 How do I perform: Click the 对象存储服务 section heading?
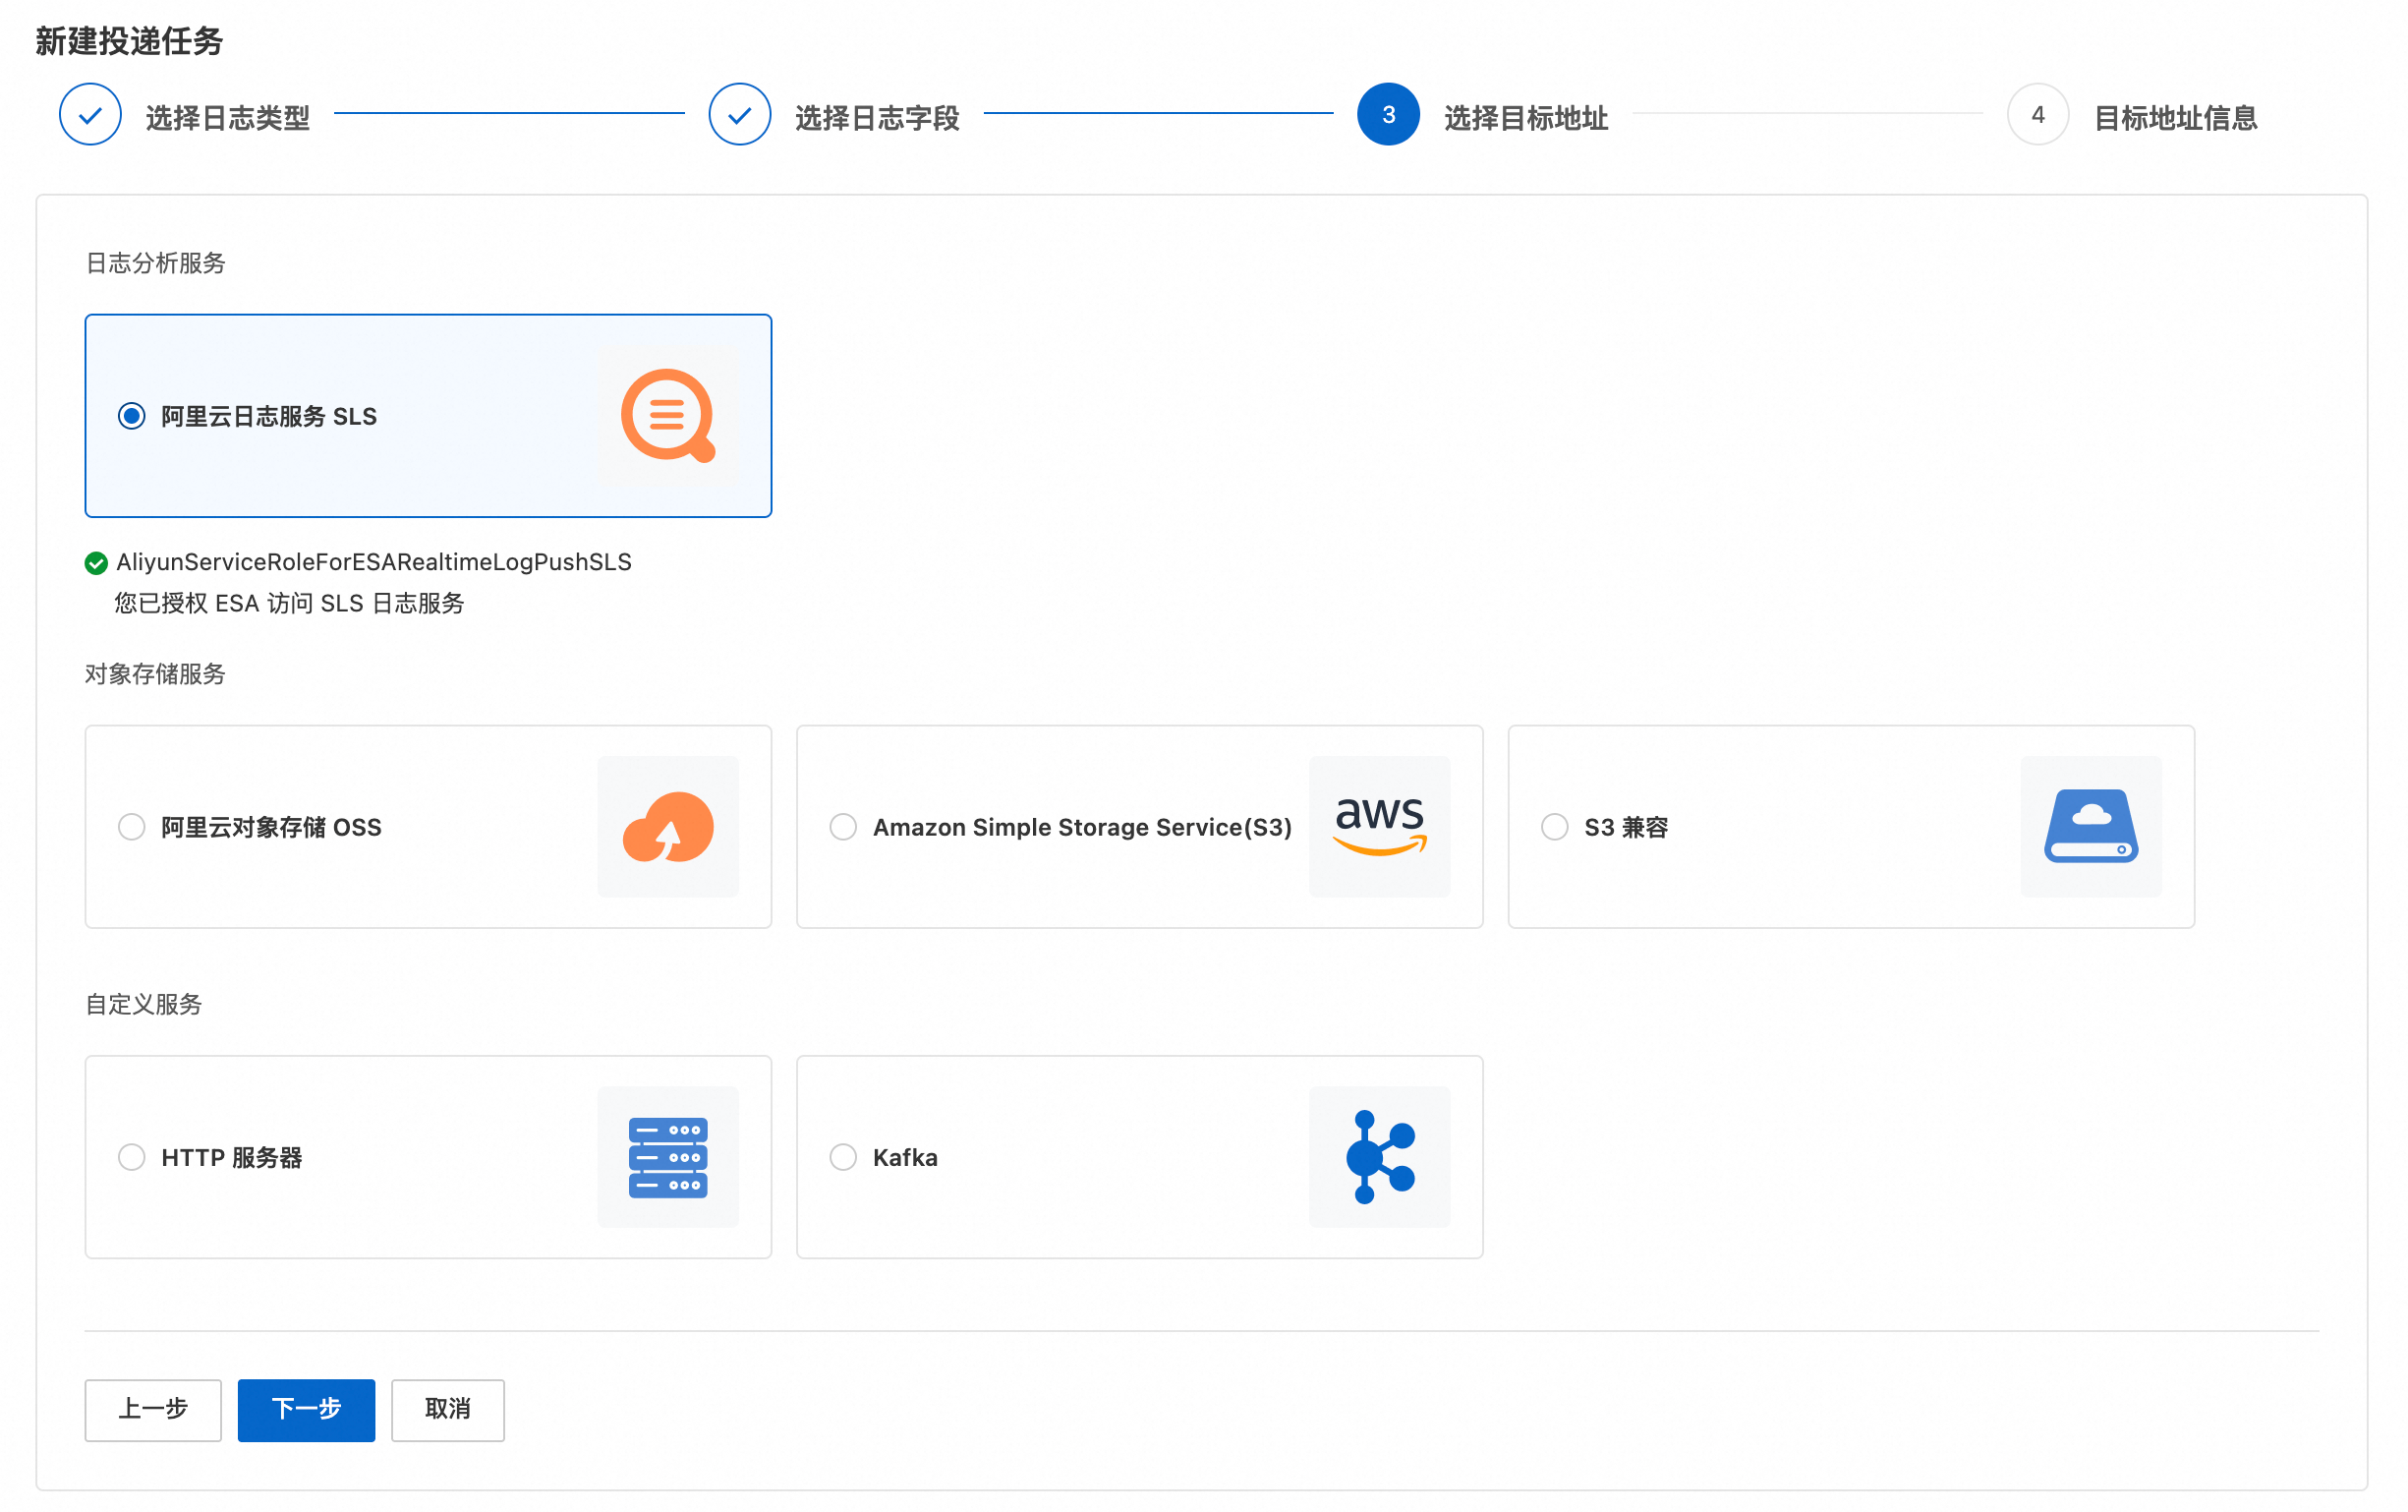click(x=155, y=674)
